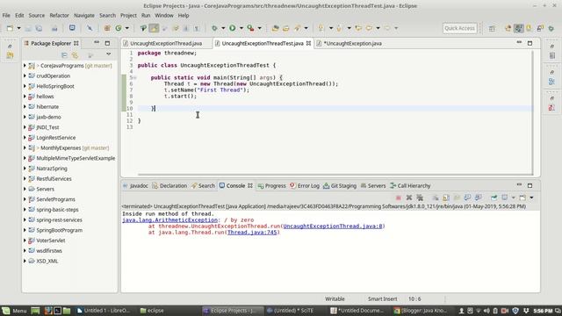Toggle Show Console When Standard Out Changes
The height and width of the screenshot is (316, 562).
pos(467,197)
